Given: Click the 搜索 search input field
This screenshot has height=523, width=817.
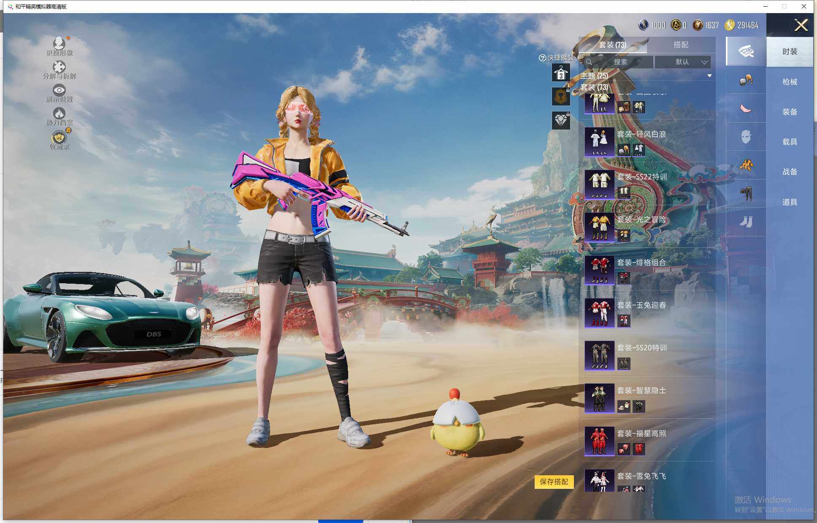Looking at the screenshot, I should [620, 62].
